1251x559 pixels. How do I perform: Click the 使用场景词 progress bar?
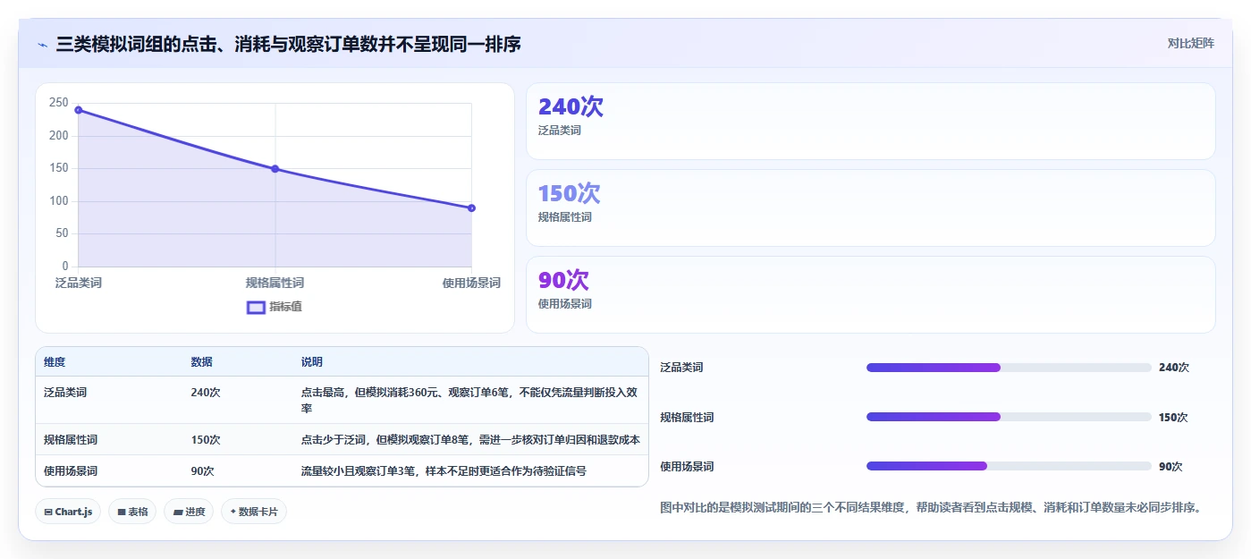tap(1009, 466)
